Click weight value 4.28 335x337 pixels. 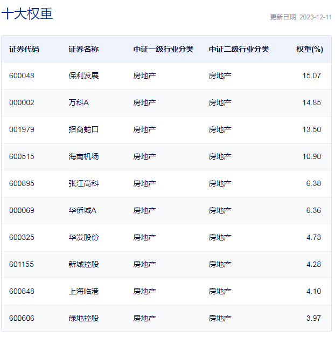pyautogui.click(x=313, y=264)
